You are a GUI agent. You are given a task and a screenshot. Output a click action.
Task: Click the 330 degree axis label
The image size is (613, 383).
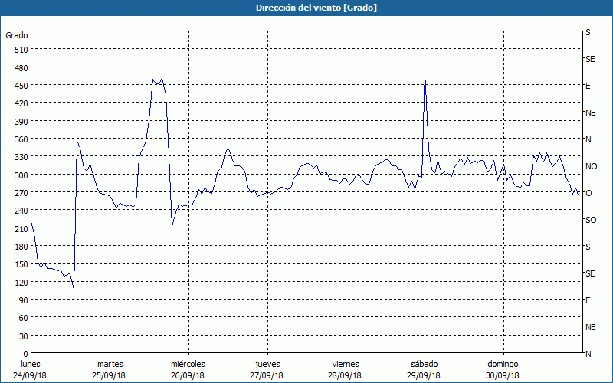21,157
